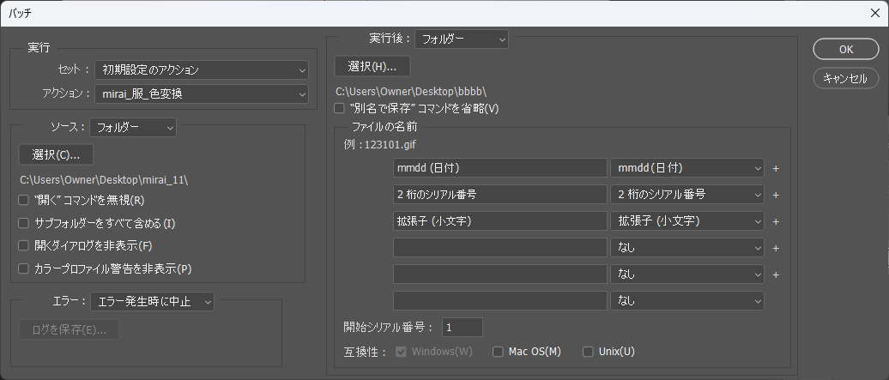Click 選択(C)... to choose source folder
The image size is (889, 380).
[56, 155]
